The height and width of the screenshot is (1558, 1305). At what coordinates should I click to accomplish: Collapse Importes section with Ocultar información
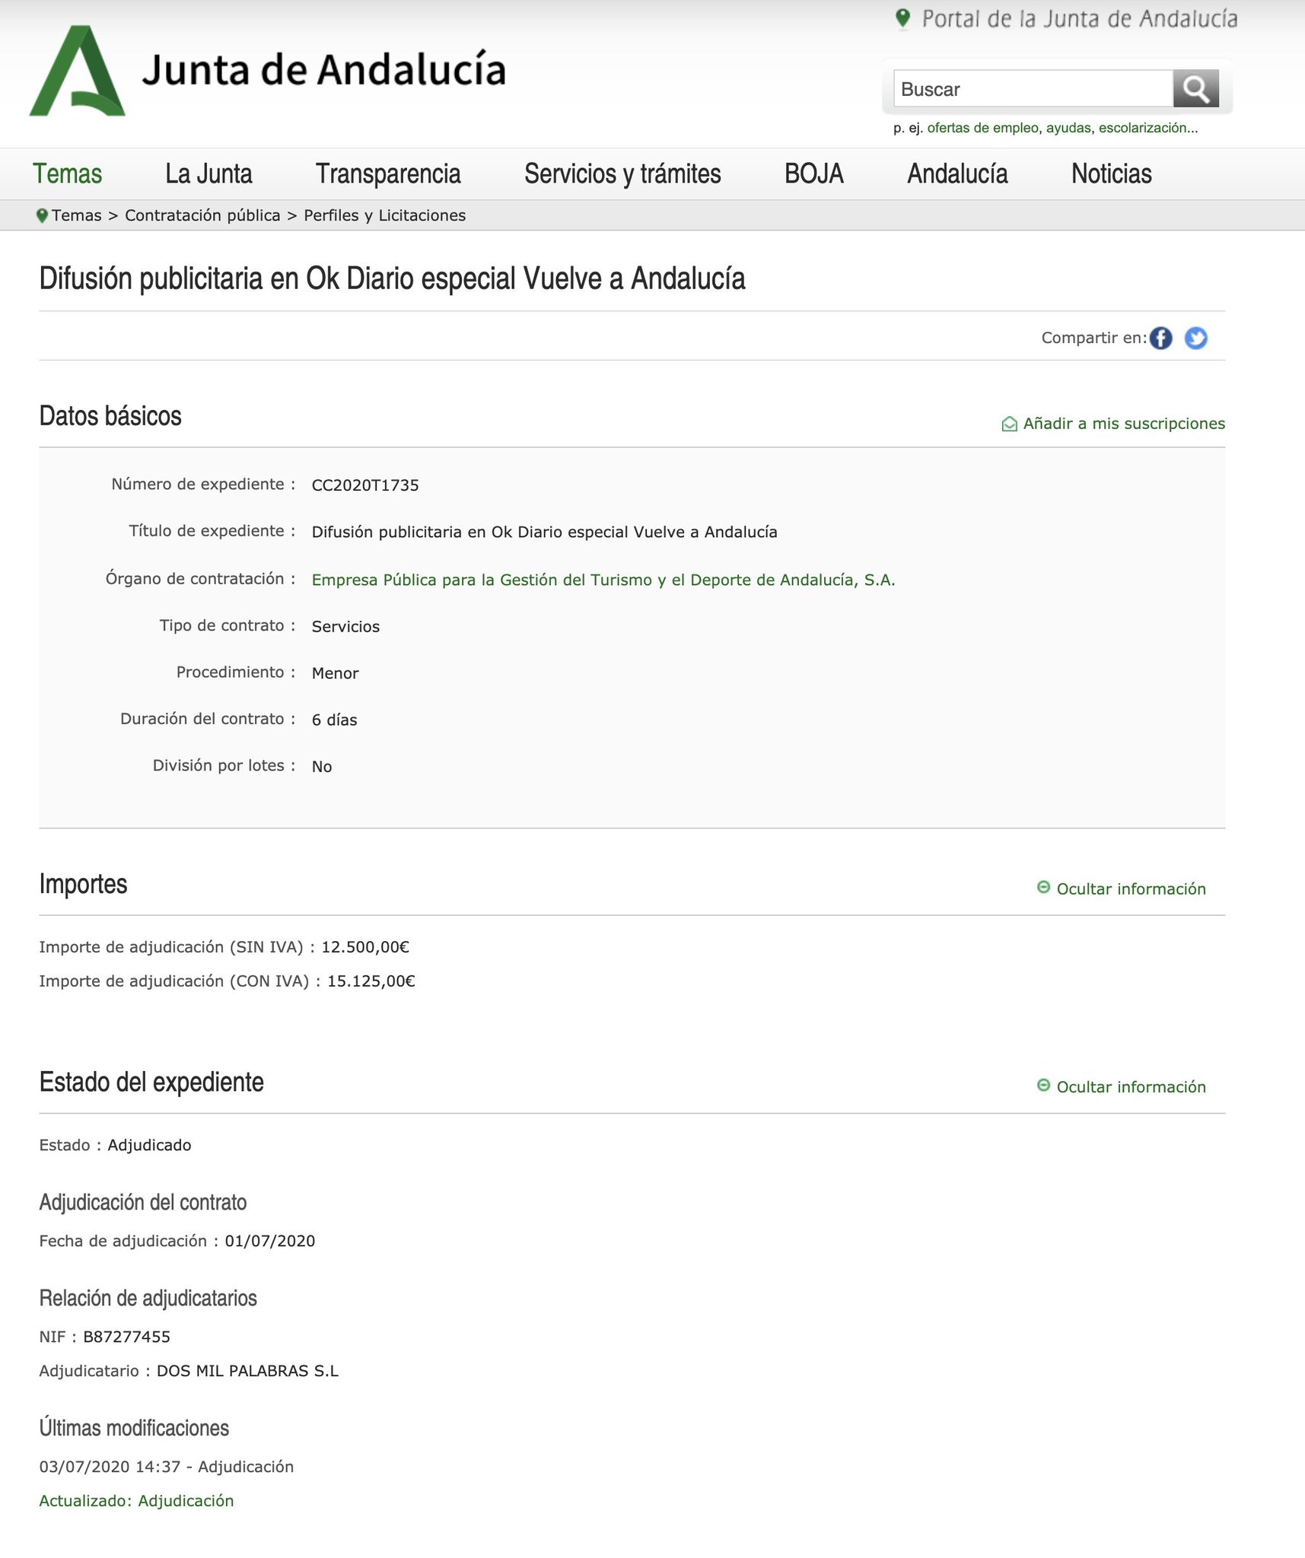pyautogui.click(x=1122, y=889)
